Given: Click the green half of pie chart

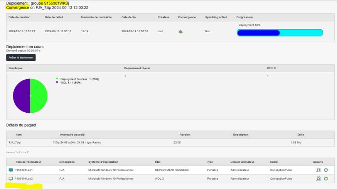Looking at the screenshot, I should click(39, 96).
